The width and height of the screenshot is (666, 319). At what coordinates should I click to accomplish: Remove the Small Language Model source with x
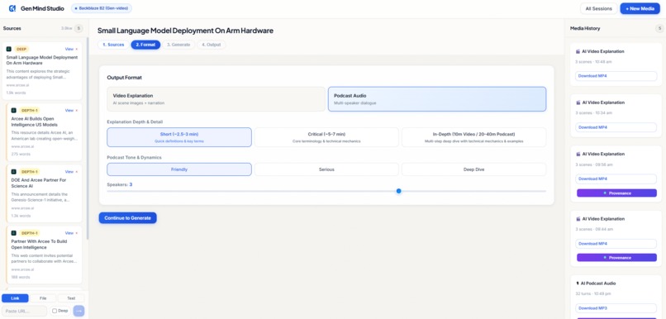(x=77, y=50)
